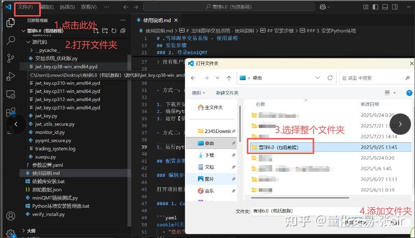The width and height of the screenshot is (415, 238).
Task: Open recent locations dropdown in dialog
Action: point(218,78)
